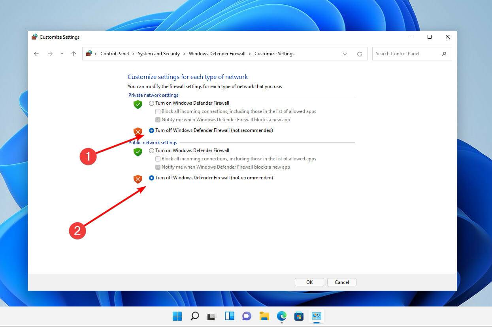Select Turn on Firewall for private network
Image resolution: width=492 pixels, height=327 pixels.
(151, 103)
